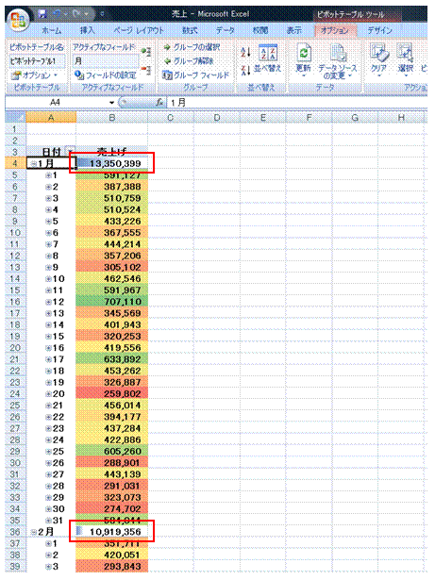Click the sort ascending A-Z icon

(x=245, y=52)
